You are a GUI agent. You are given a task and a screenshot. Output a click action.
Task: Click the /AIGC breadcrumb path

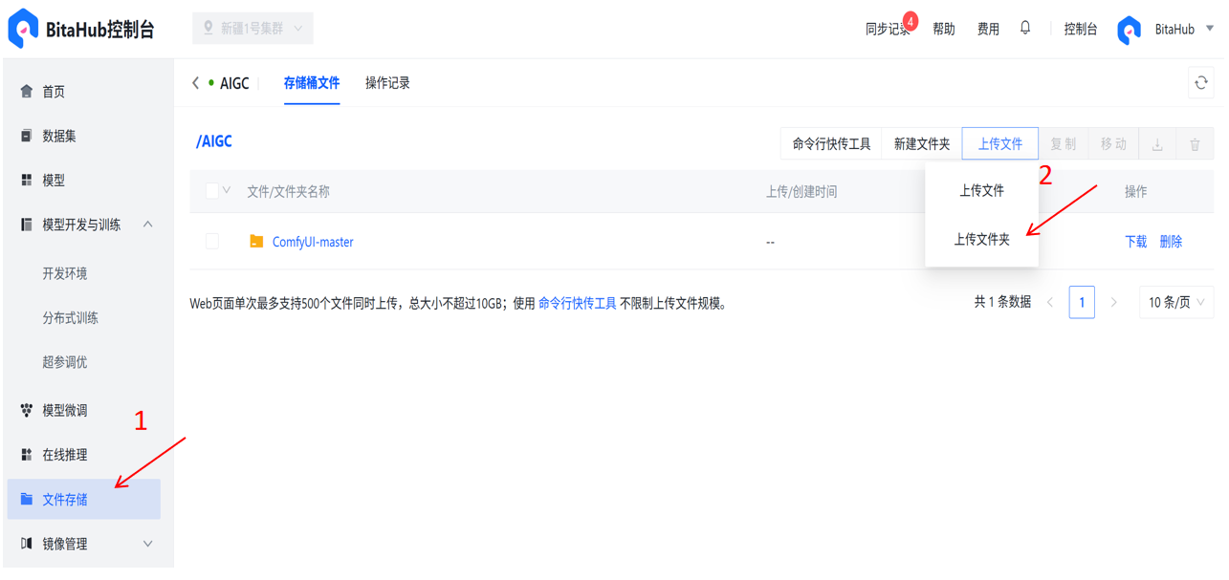point(214,141)
